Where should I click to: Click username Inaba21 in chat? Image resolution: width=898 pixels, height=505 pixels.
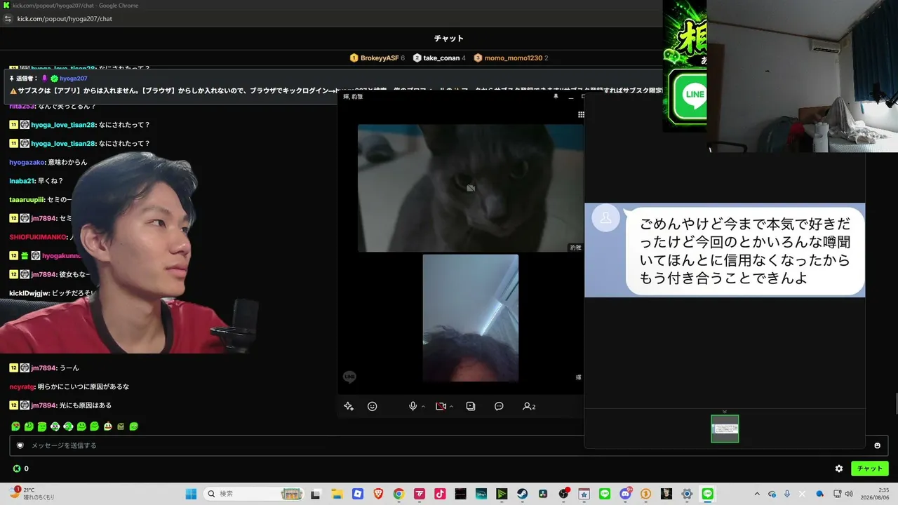pyautogui.click(x=22, y=181)
